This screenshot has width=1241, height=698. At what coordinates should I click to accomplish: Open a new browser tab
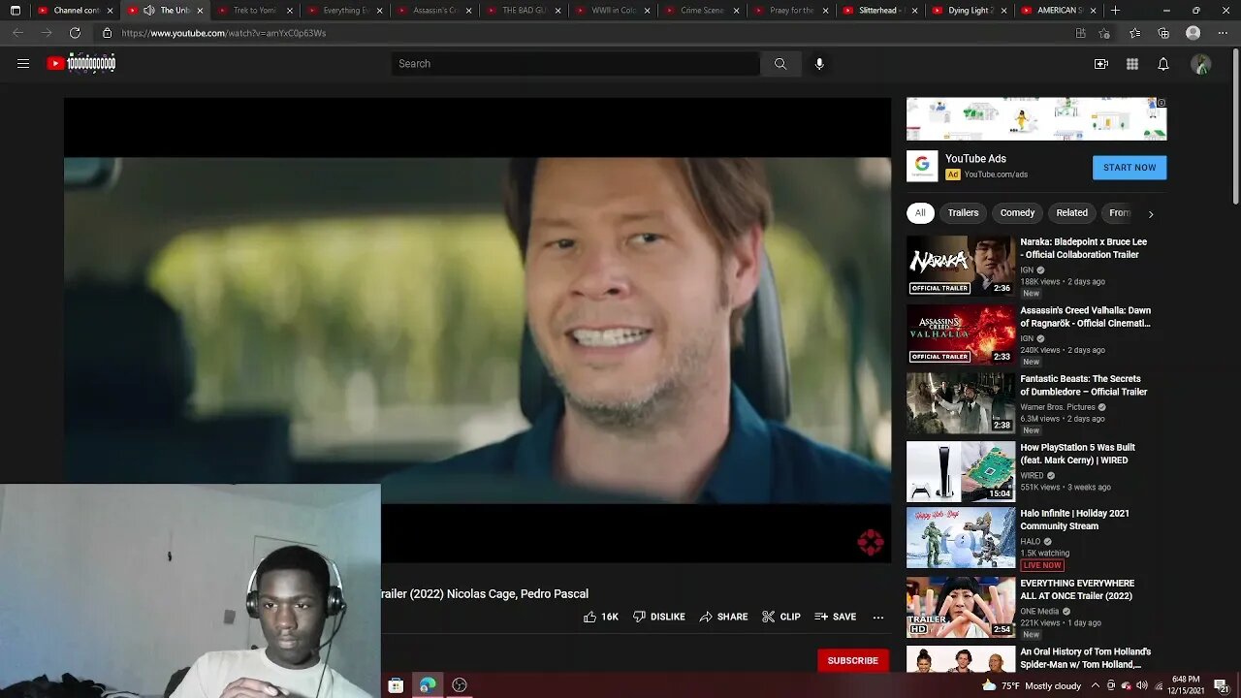[x=1115, y=11]
